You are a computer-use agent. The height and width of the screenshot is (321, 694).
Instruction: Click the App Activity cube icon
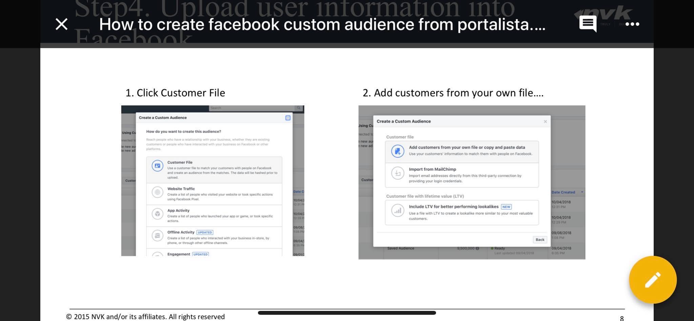pyautogui.click(x=157, y=214)
